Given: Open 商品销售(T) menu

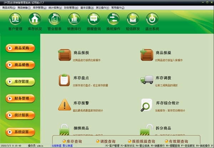Looking at the screenshot, I should [x=24, y=8].
